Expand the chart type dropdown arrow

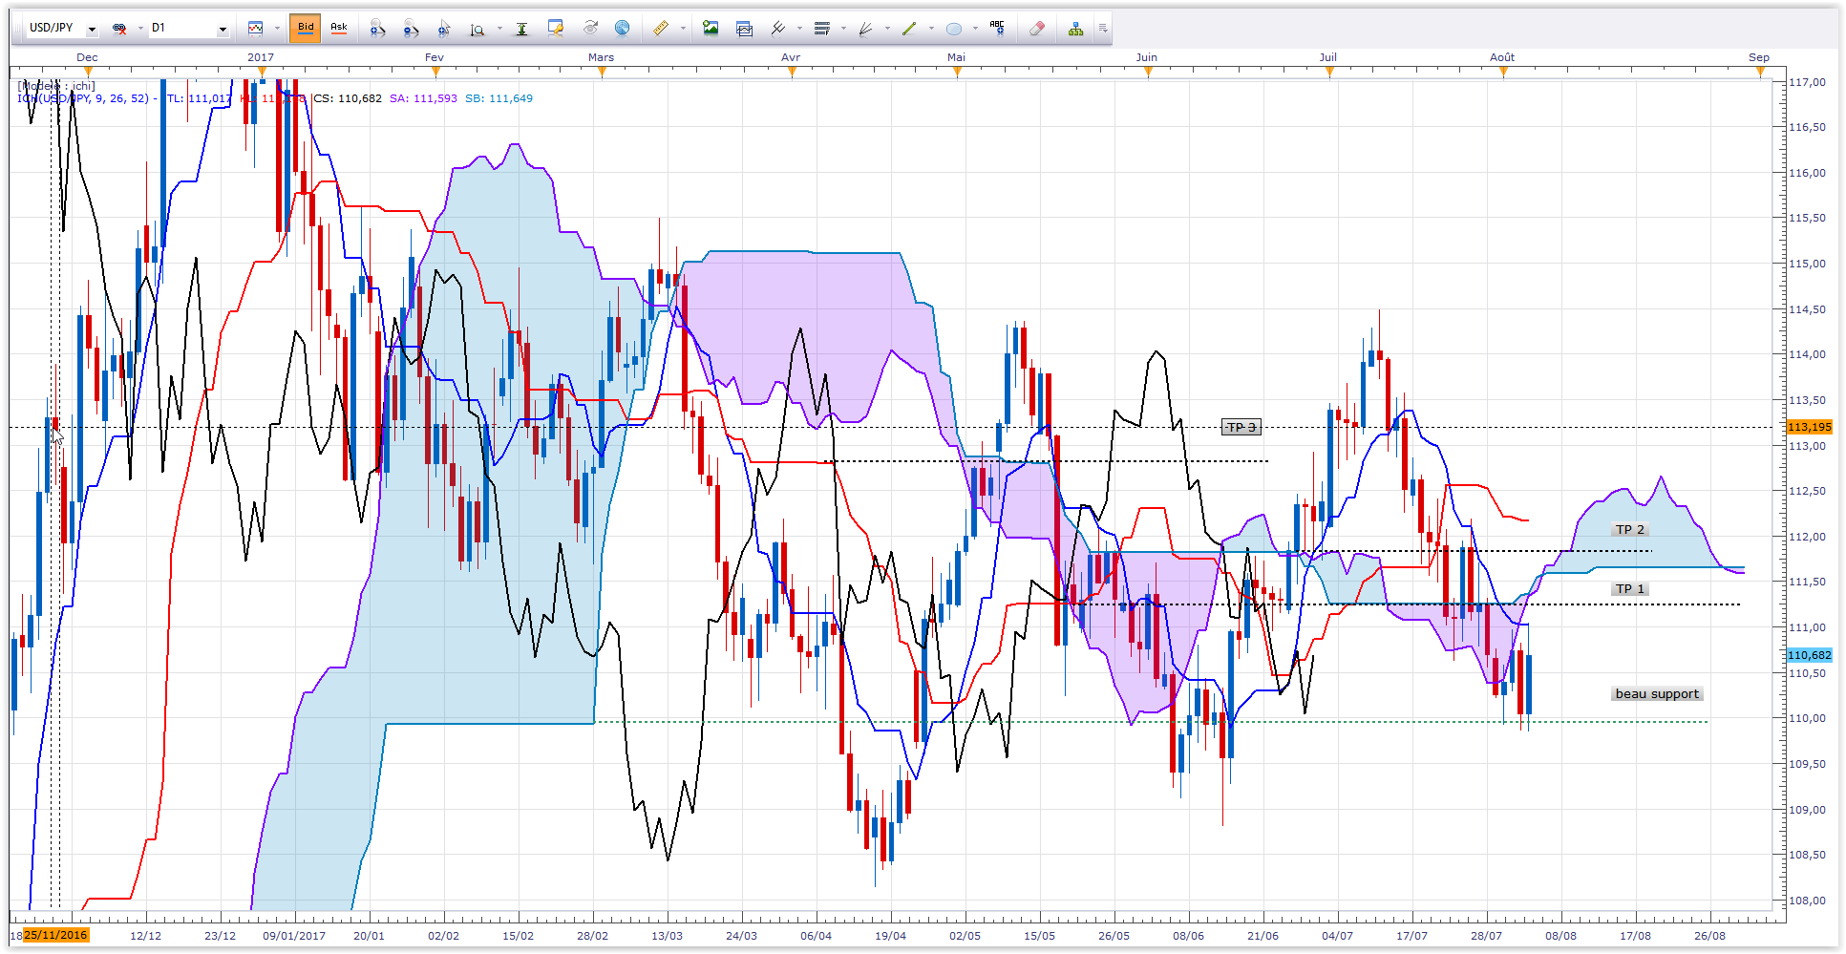click(277, 29)
